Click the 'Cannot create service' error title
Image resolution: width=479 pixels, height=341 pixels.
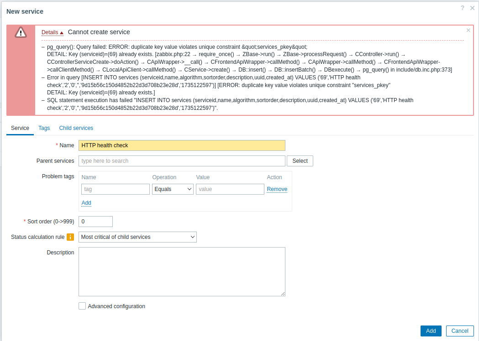tap(99, 32)
